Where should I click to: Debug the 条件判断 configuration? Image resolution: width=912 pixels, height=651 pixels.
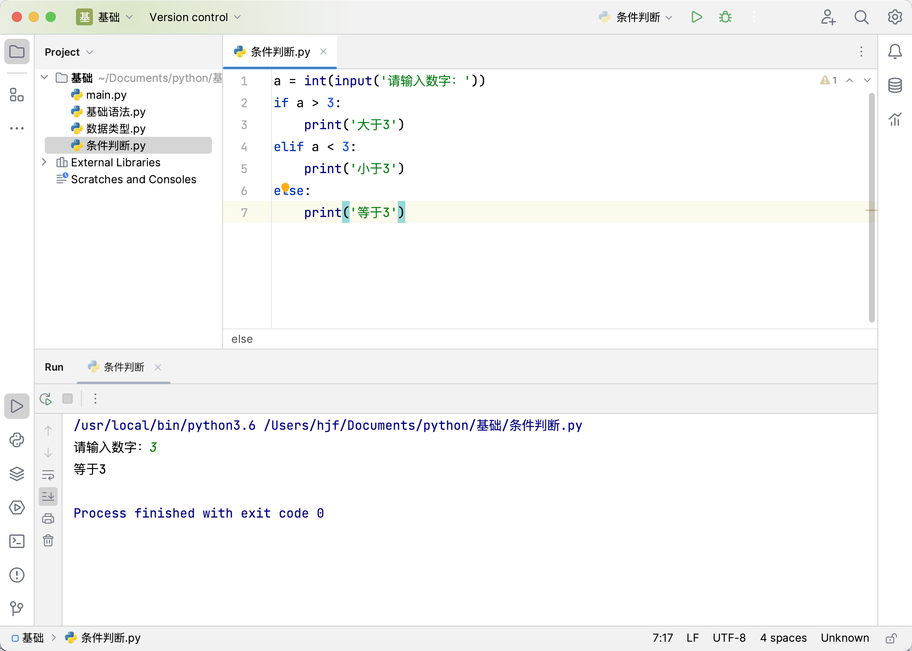725,17
